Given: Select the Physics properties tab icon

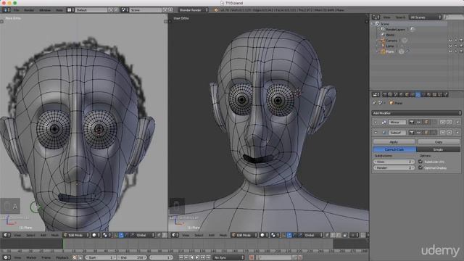Looking at the screenshot, I should (446, 94).
